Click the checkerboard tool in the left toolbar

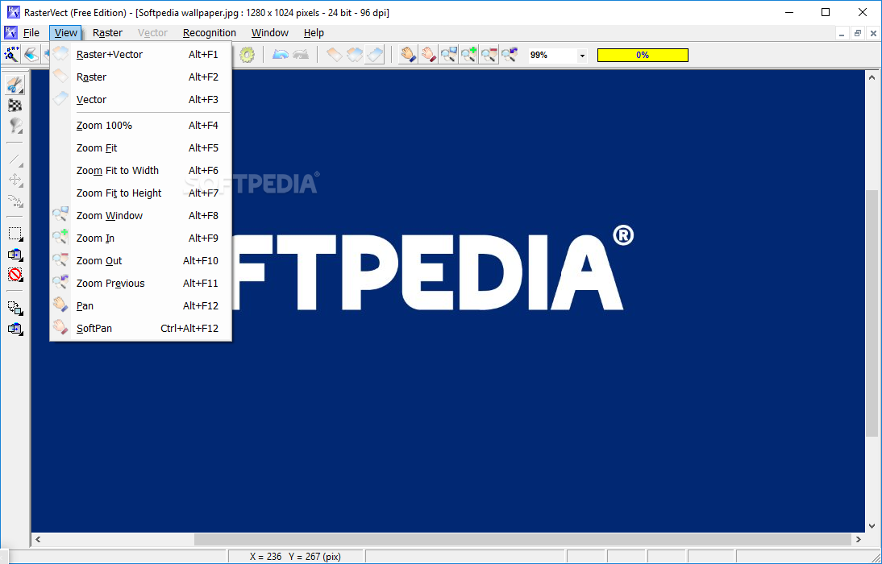coord(15,106)
